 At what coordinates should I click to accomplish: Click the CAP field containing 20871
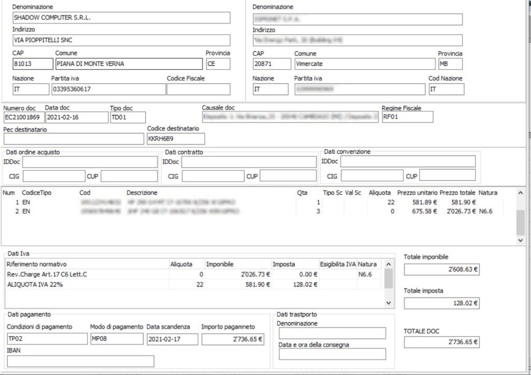coord(272,64)
